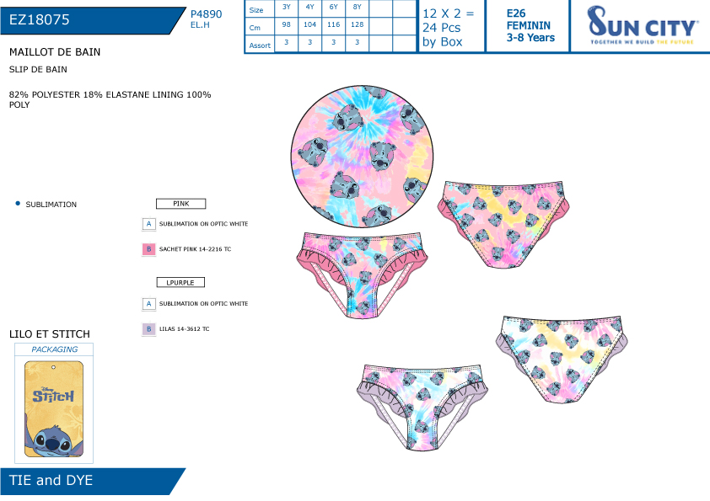Click the TIE and DYE banner
Image resolution: width=710 pixels, height=501 pixels.
[93, 481]
